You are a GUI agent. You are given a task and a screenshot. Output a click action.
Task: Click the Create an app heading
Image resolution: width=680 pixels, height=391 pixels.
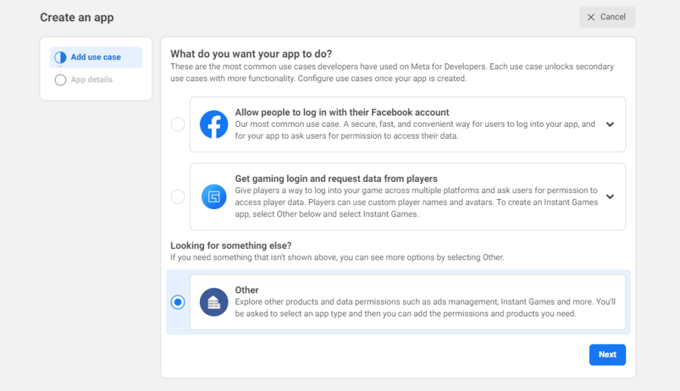click(77, 17)
